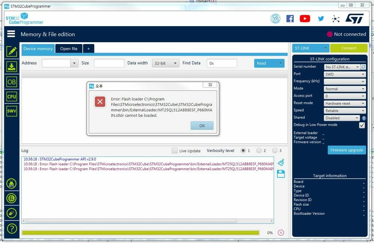Click OK in the error dialog
Screen dimensions: 374x243
202,125
